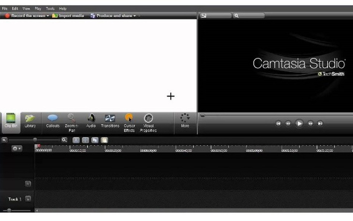Click the timeline zoom-in magnifier icon
The height and width of the screenshot is (221, 353).
(x=64, y=140)
